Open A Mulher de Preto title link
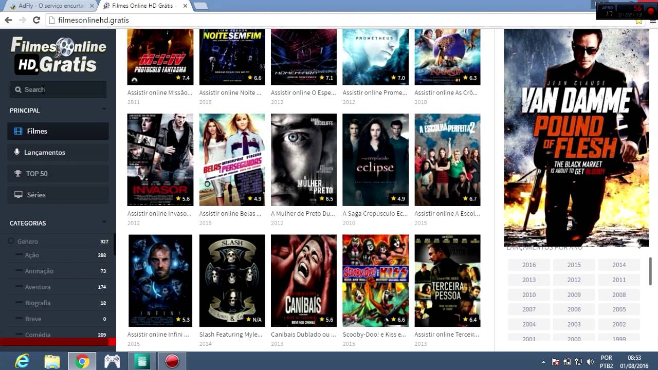658x370 pixels. coord(303,213)
